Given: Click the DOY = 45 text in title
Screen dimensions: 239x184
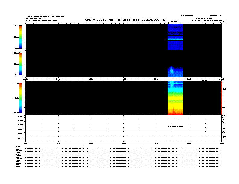Looking at the screenshot, I should click(159, 20).
